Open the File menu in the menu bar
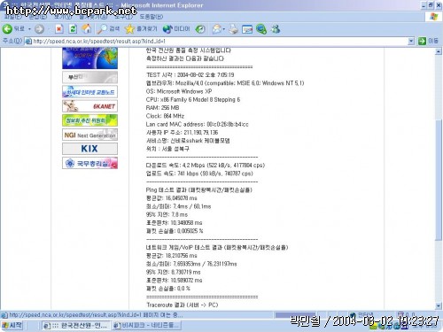 (x=13, y=17)
